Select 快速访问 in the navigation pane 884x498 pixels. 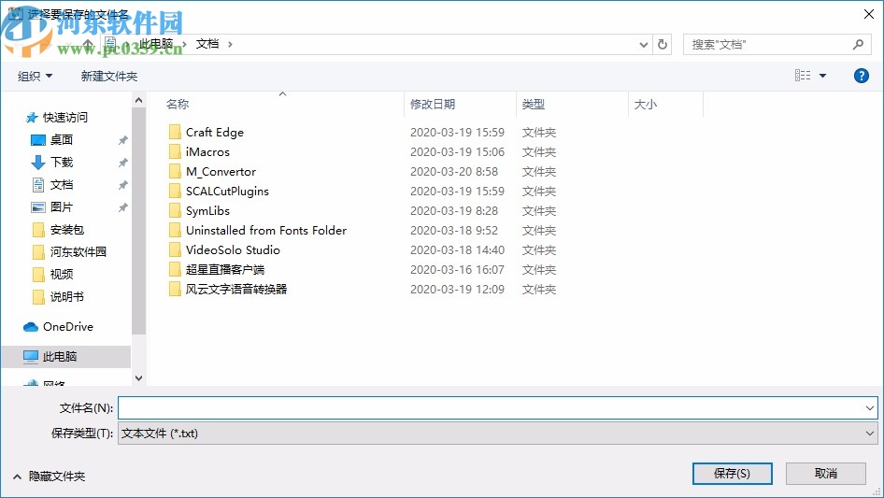[64, 118]
